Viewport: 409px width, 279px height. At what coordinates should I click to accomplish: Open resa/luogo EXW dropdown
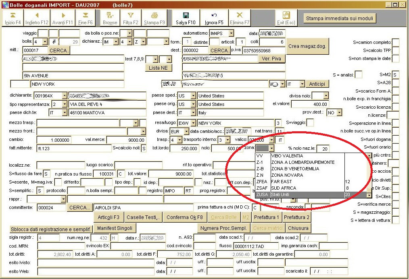[193, 123]
